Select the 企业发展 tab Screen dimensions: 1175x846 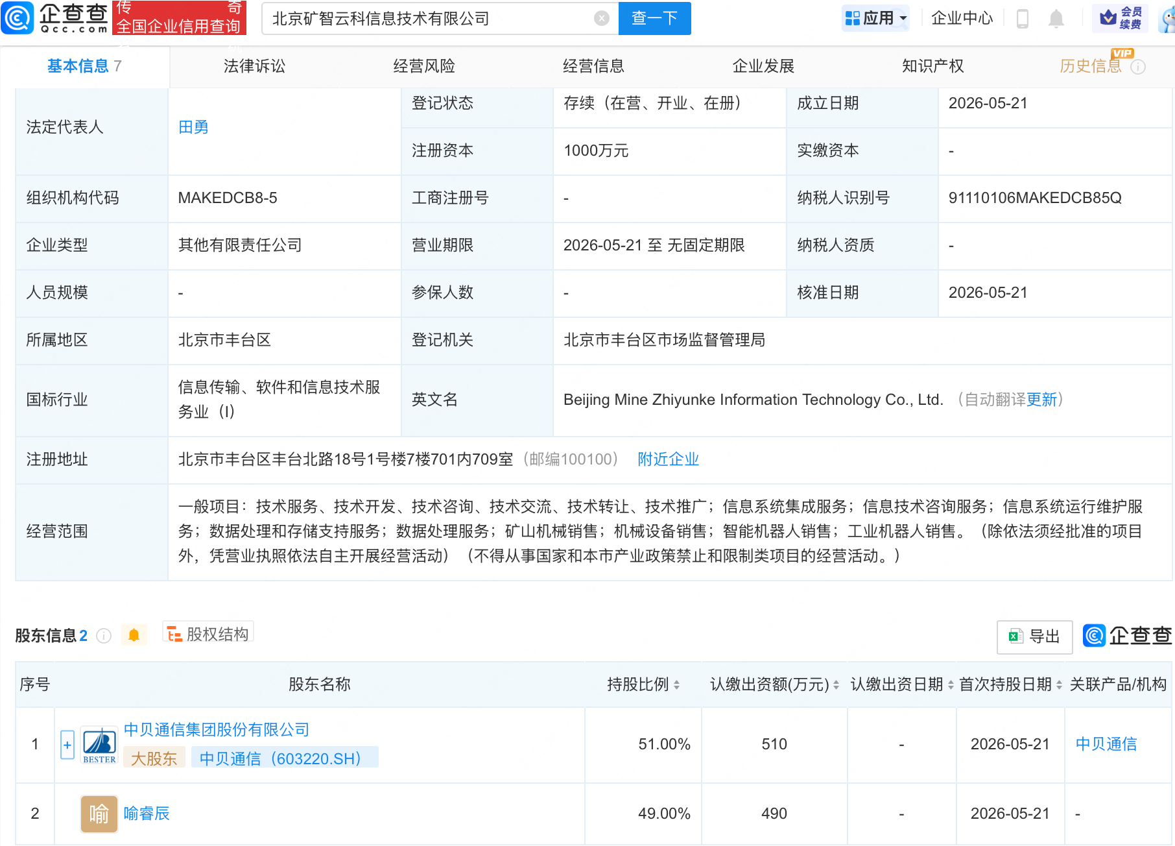(763, 66)
